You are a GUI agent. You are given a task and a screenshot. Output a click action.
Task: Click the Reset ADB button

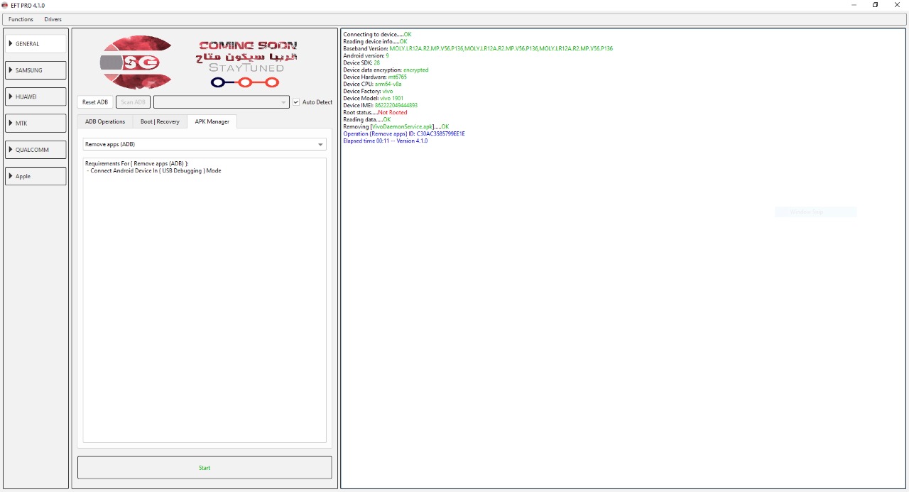(x=95, y=102)
